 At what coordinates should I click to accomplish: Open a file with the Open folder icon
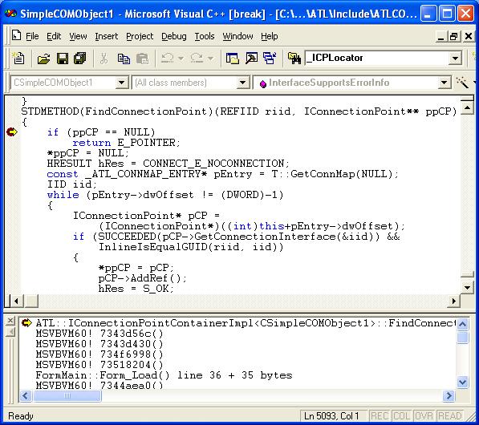click(43, 58)
